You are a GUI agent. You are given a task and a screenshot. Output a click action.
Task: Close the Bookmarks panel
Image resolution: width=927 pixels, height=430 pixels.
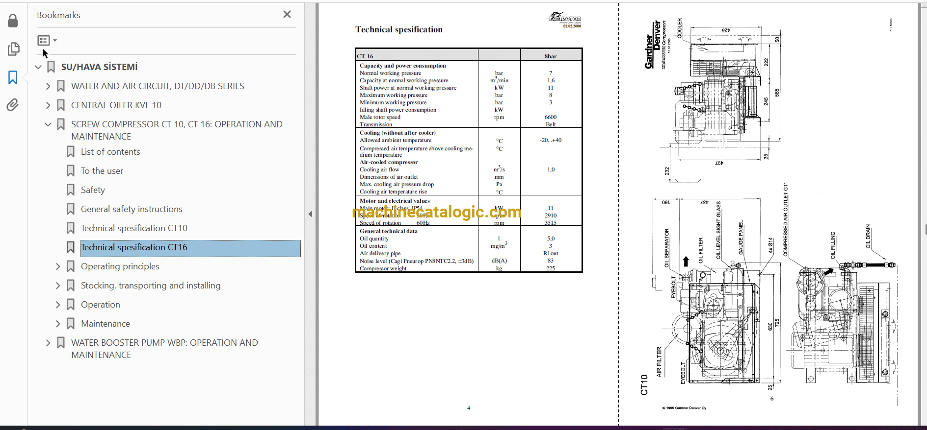(287, 15)
